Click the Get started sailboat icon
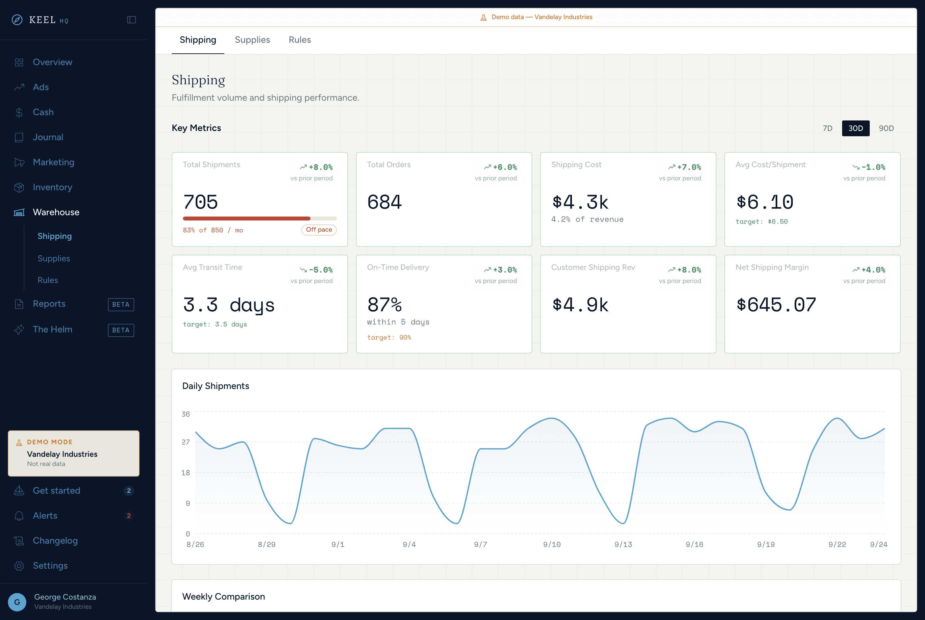The width and height of the screenshot is (925, 620). point(19,491)
